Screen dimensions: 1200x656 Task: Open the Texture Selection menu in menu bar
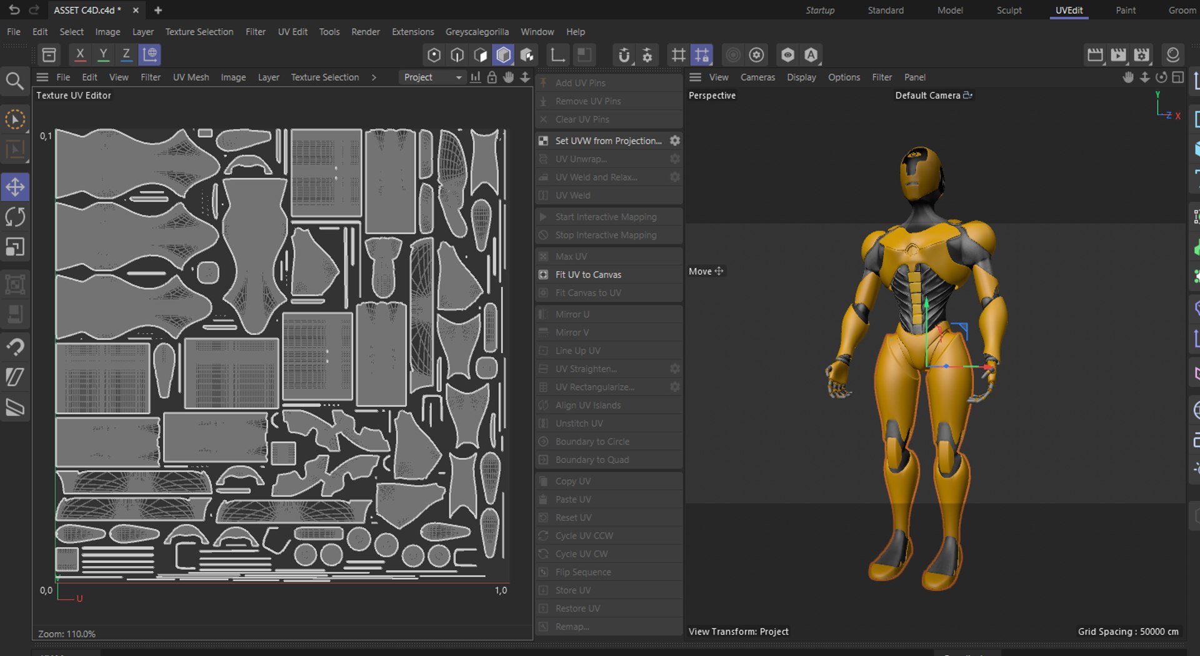coord(199,32)
